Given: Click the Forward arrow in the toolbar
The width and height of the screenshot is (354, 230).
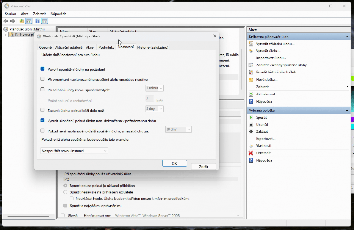Looking at the screenshot, I should coord(12,21).
